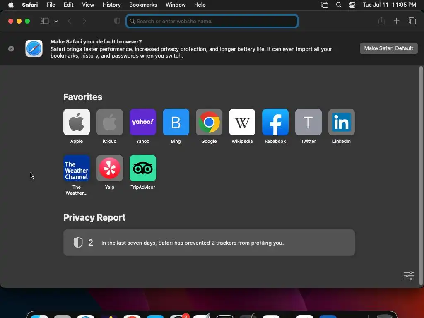This screenshot has width=424, height=318.
Task: Open the Apple logo system menu
Action: [11, 5]
